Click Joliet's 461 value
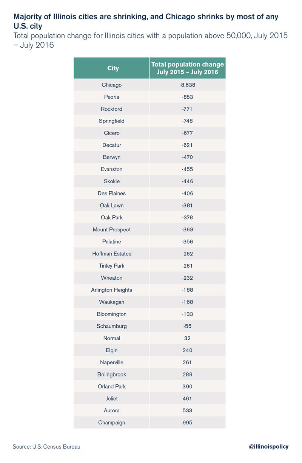 tap(187, 398)
